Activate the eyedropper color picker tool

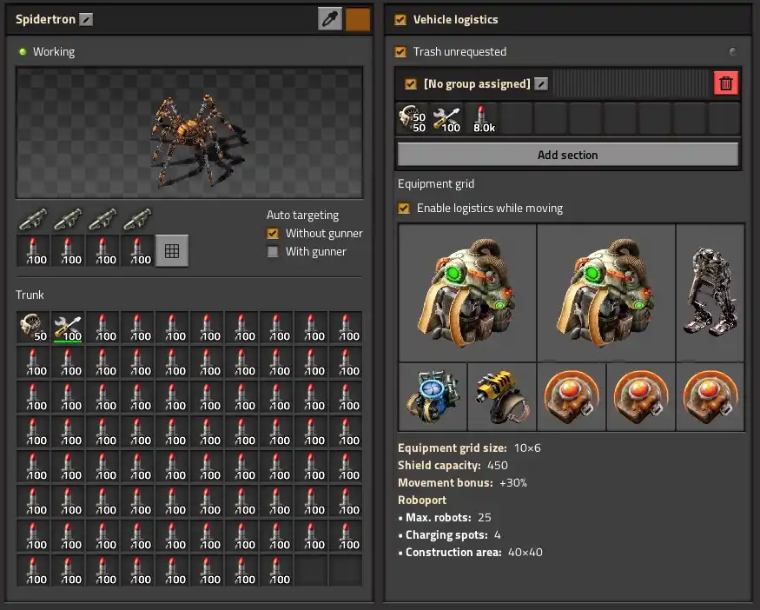[x=330, y=19]
